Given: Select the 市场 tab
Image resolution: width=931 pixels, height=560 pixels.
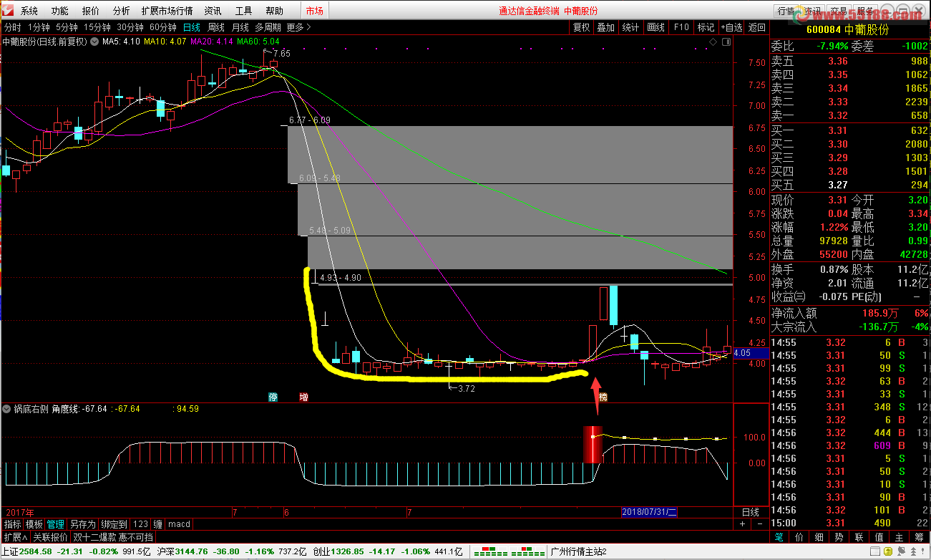Looking at the screenshot, I should (314, 11).
